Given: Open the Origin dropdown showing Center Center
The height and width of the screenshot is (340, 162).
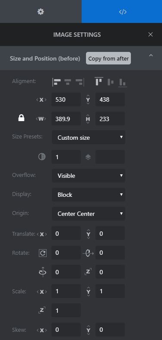Looking at the screenshot, I should pos(89,214).
